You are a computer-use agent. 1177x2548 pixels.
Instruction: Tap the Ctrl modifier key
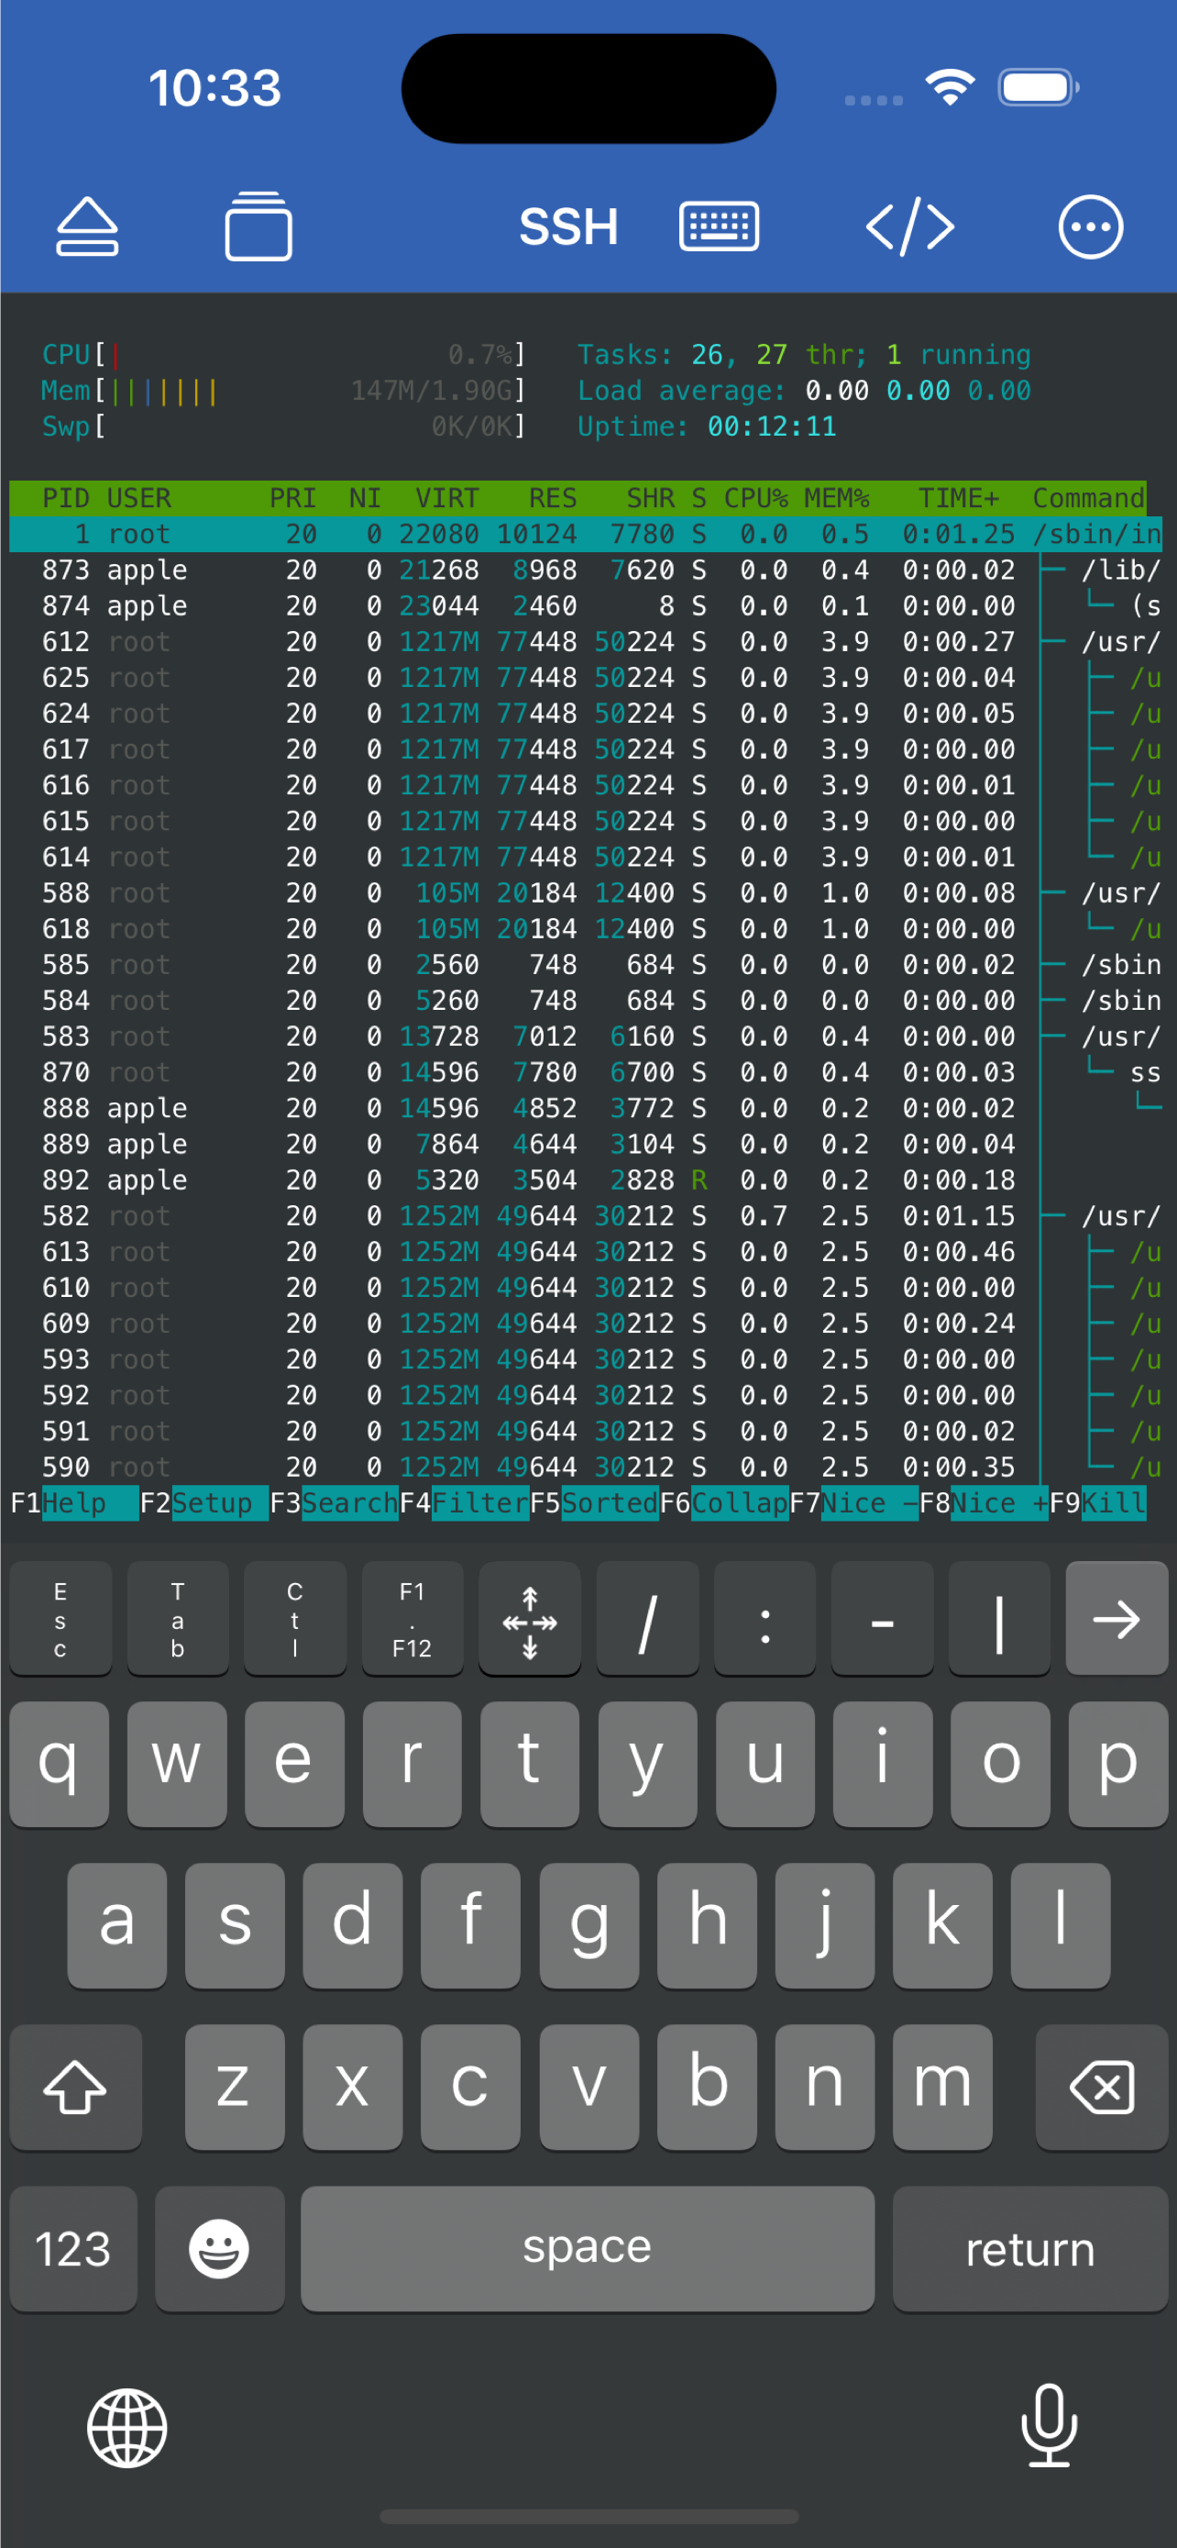[x=294, y=1619]
